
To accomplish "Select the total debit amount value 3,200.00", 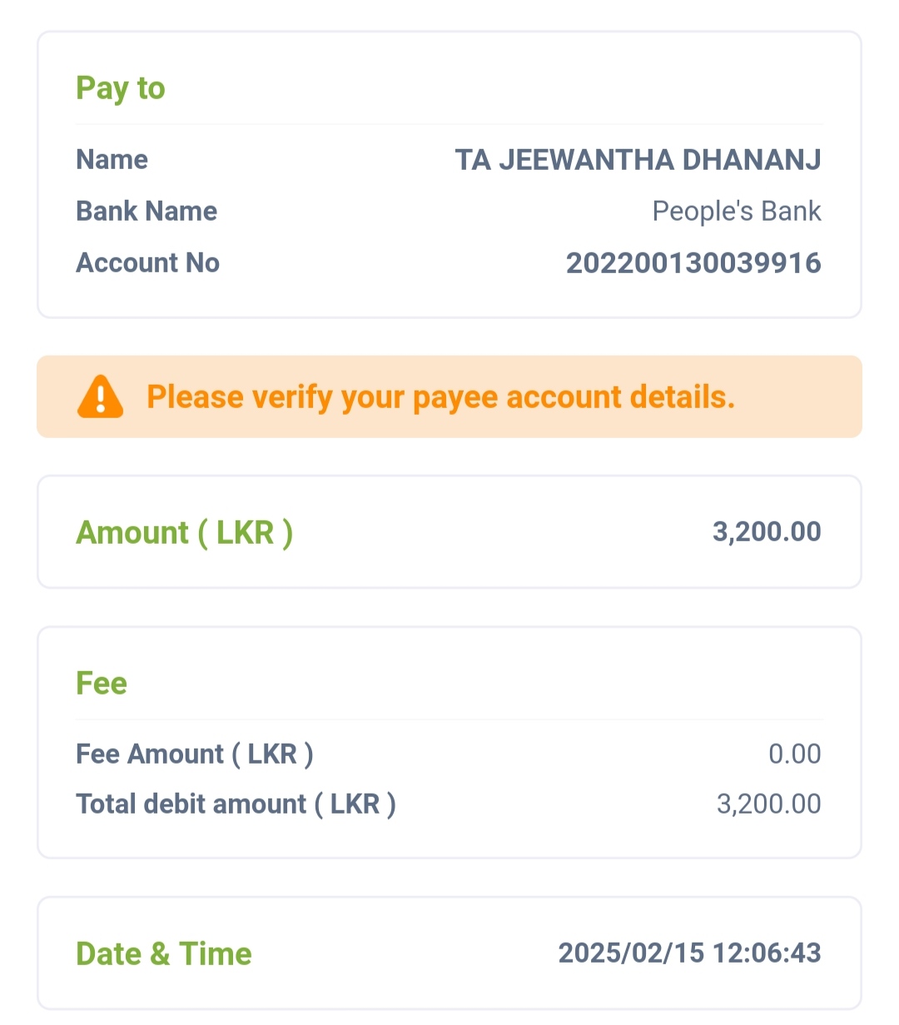I will (x=768, y=804).
